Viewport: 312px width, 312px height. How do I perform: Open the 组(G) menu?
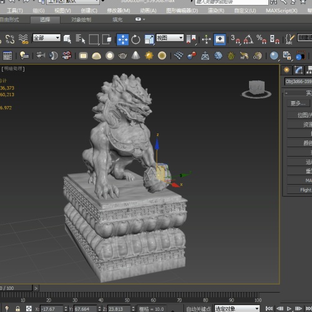tap(39, 11)
